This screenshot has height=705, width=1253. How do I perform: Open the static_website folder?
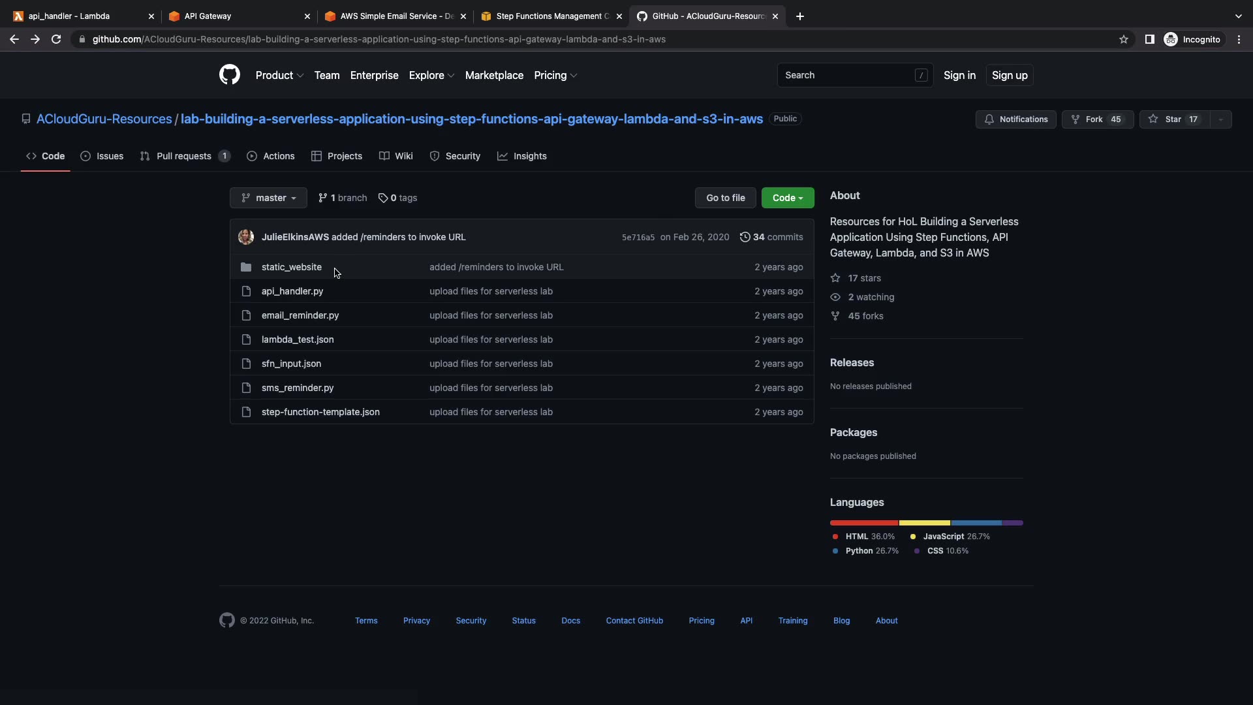291,267
